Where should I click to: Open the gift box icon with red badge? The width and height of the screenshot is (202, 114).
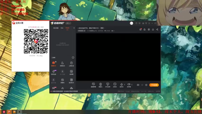tap(140, 29)
